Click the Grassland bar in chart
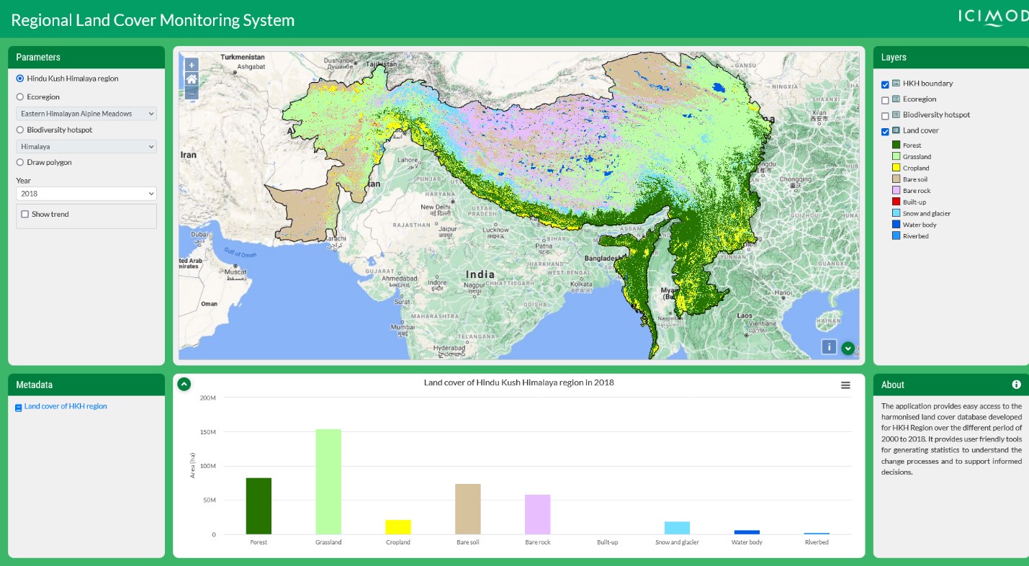This screenshot has width=1029, height=566. point(328,481)
